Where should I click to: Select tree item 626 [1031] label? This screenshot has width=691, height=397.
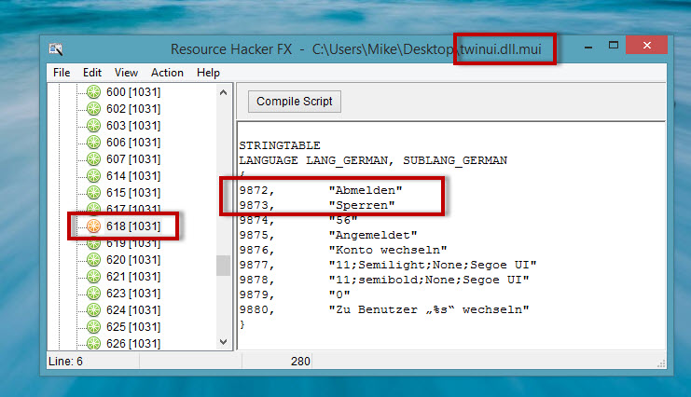pyautogui.click(x=133, y=343)
